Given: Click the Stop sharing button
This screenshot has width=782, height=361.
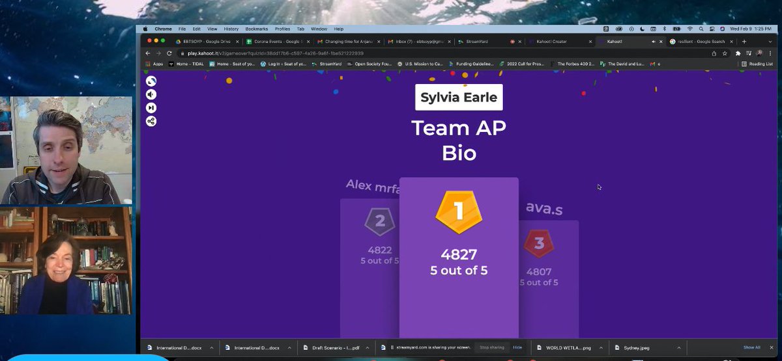Looking at the screenshot, I should pyautogui.click(x=493, y=348).
